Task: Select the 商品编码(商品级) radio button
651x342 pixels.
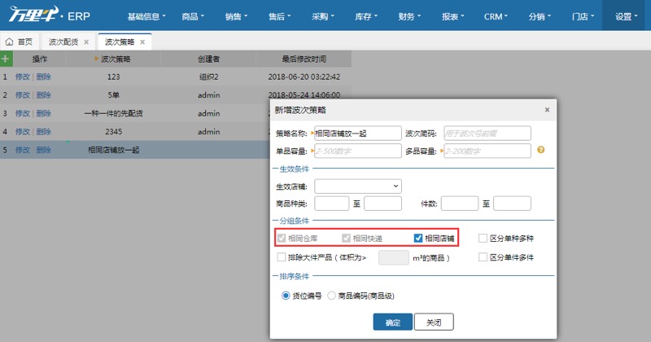Action: tap(331, 296)
